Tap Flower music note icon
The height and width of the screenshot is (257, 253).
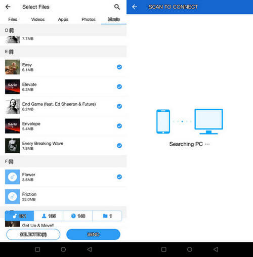point(13,177)
